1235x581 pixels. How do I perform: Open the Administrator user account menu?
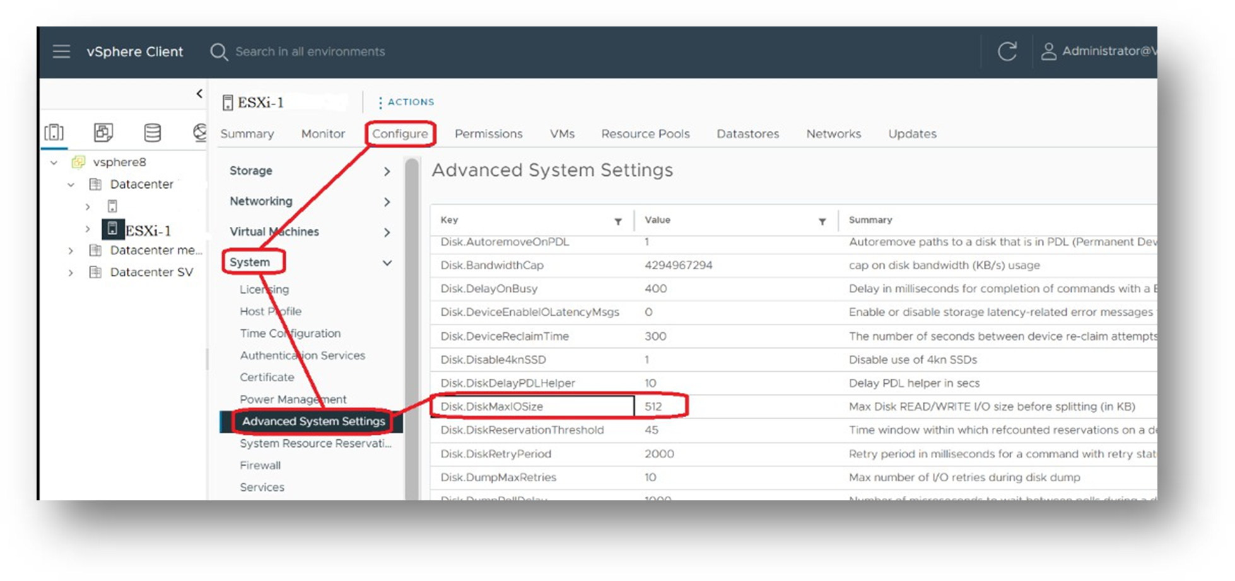coord(1099,52)
